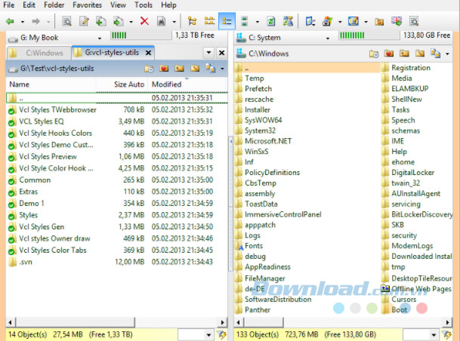Open the file viewer (magnifier page) toolbar icon

66,21
